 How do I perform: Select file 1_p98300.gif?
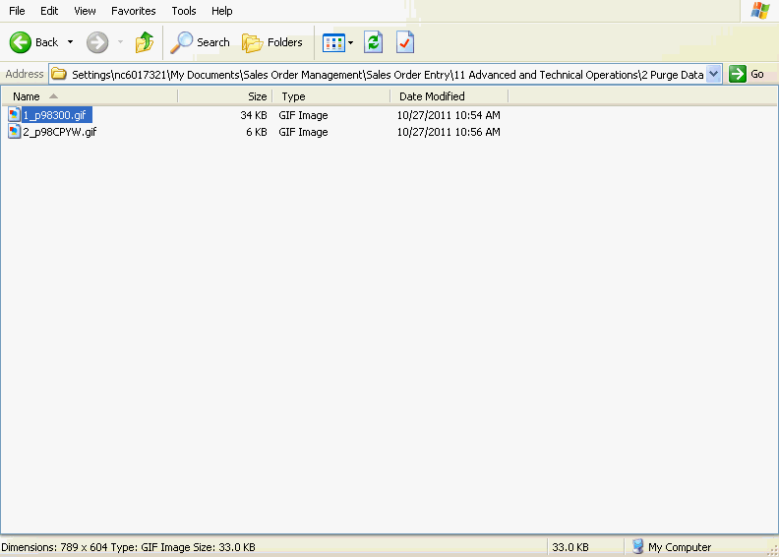(55, 115)
